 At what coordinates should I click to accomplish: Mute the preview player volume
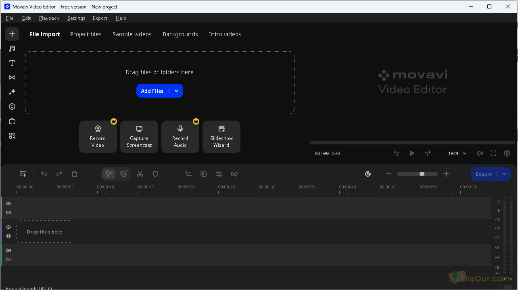(x=480, y=153)
